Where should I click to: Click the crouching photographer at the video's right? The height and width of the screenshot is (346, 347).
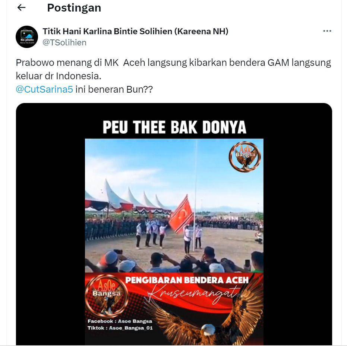[259, 237]
